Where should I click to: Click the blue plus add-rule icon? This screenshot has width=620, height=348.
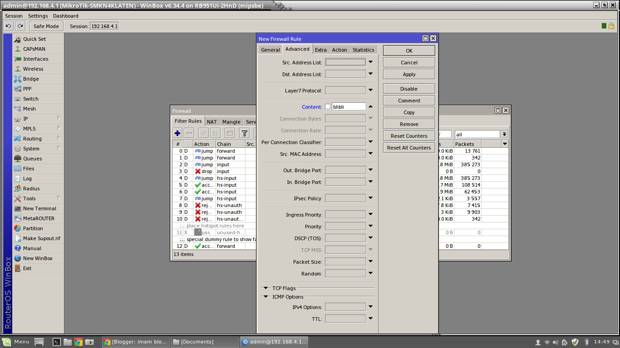(177, 133)
